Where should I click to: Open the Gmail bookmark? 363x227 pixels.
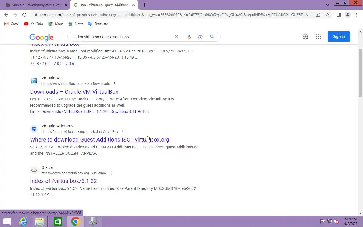coord(12,24)
